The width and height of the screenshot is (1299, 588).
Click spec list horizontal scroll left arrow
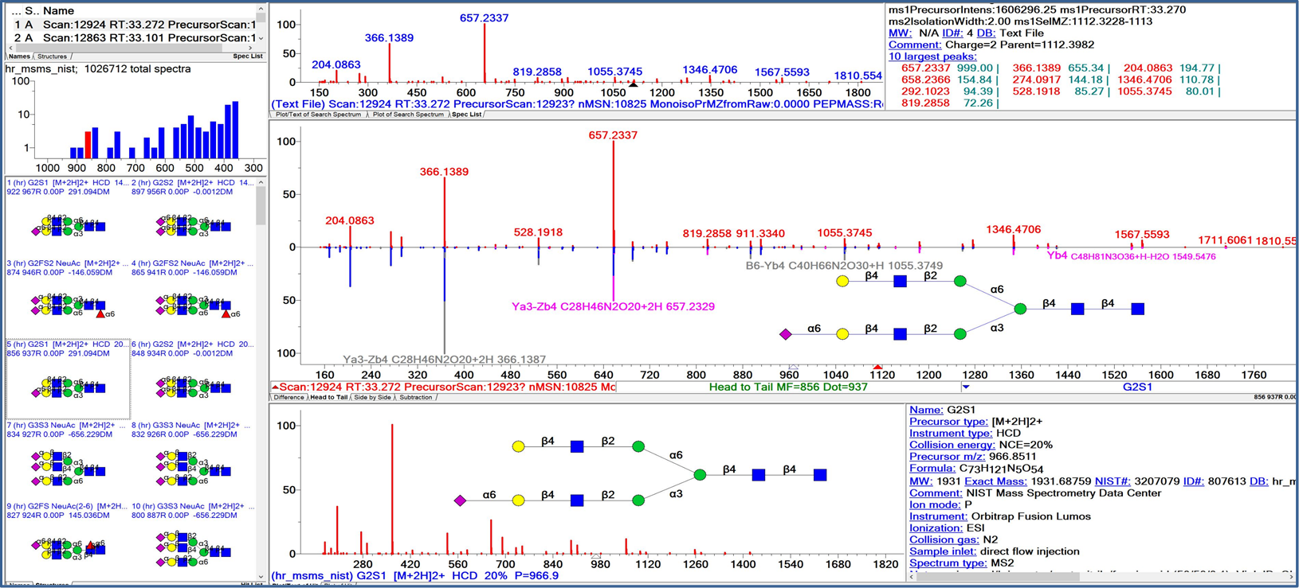[x=11, y=48]
